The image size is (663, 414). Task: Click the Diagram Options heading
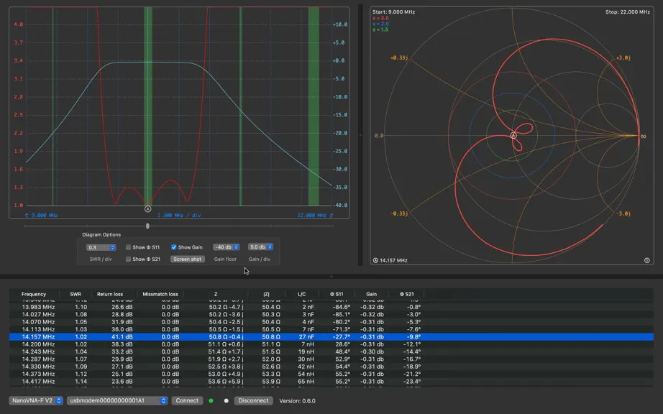pos(101,234)
